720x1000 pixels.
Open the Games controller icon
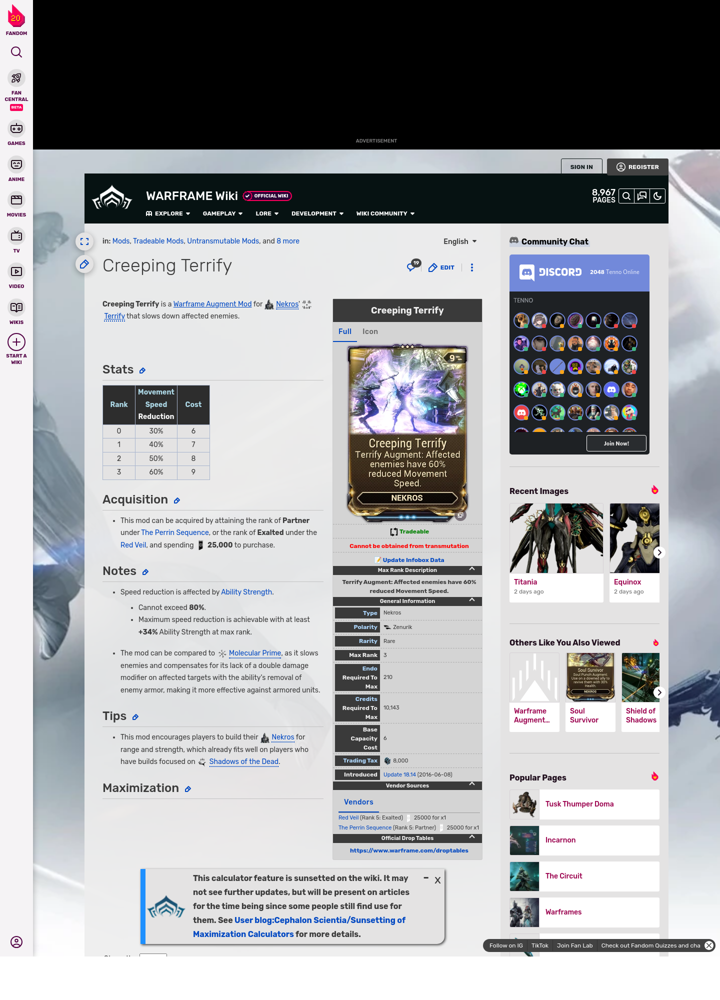point(16,128)
